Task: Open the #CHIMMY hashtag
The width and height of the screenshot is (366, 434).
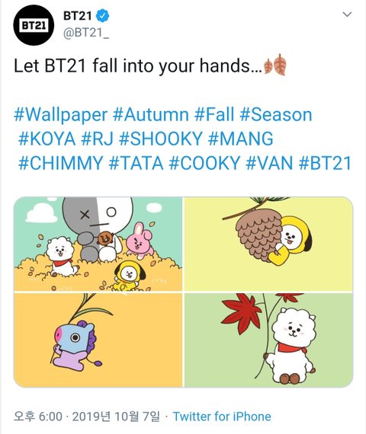Action: [61, 163]
